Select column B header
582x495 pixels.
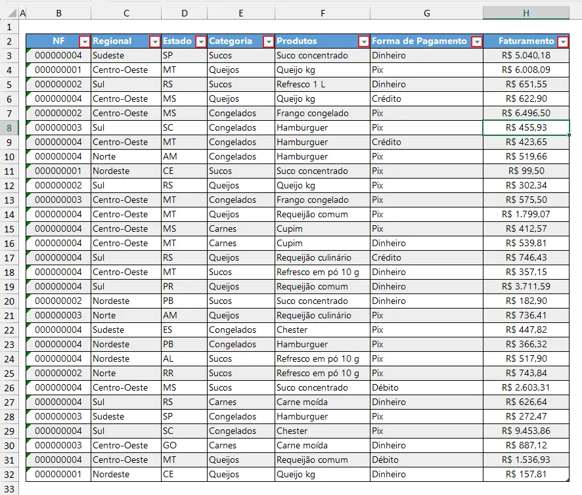tap(58, 13)
